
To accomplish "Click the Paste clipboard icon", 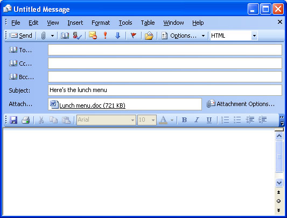I will pyautogui.click(x=66, y=120).
